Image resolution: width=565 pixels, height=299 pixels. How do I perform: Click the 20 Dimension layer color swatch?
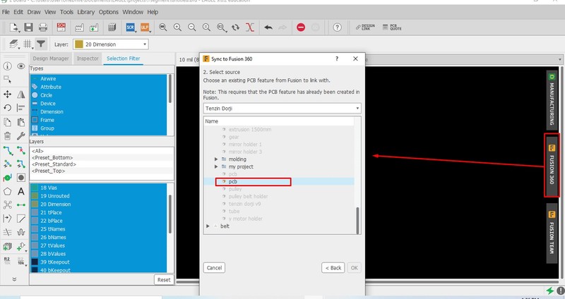[35, 204]
